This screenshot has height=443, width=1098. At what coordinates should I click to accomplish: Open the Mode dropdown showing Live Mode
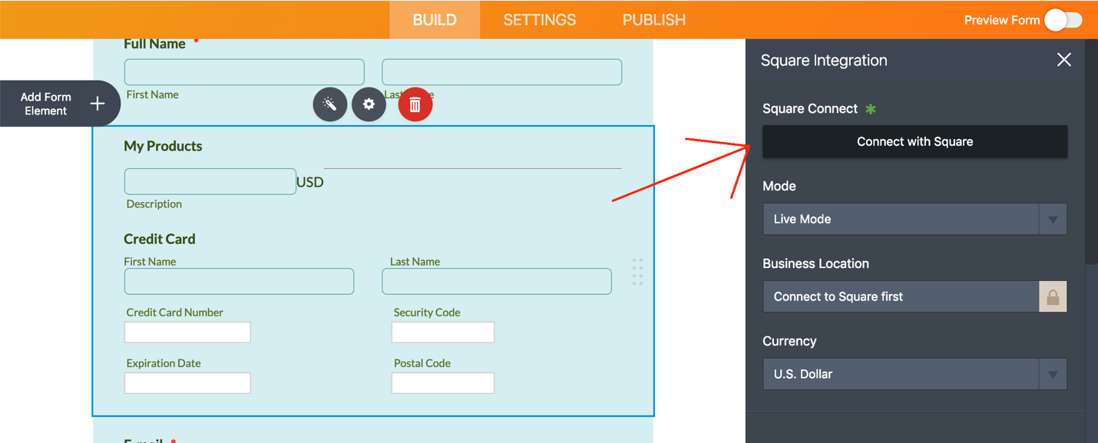(x=914, y=219)
